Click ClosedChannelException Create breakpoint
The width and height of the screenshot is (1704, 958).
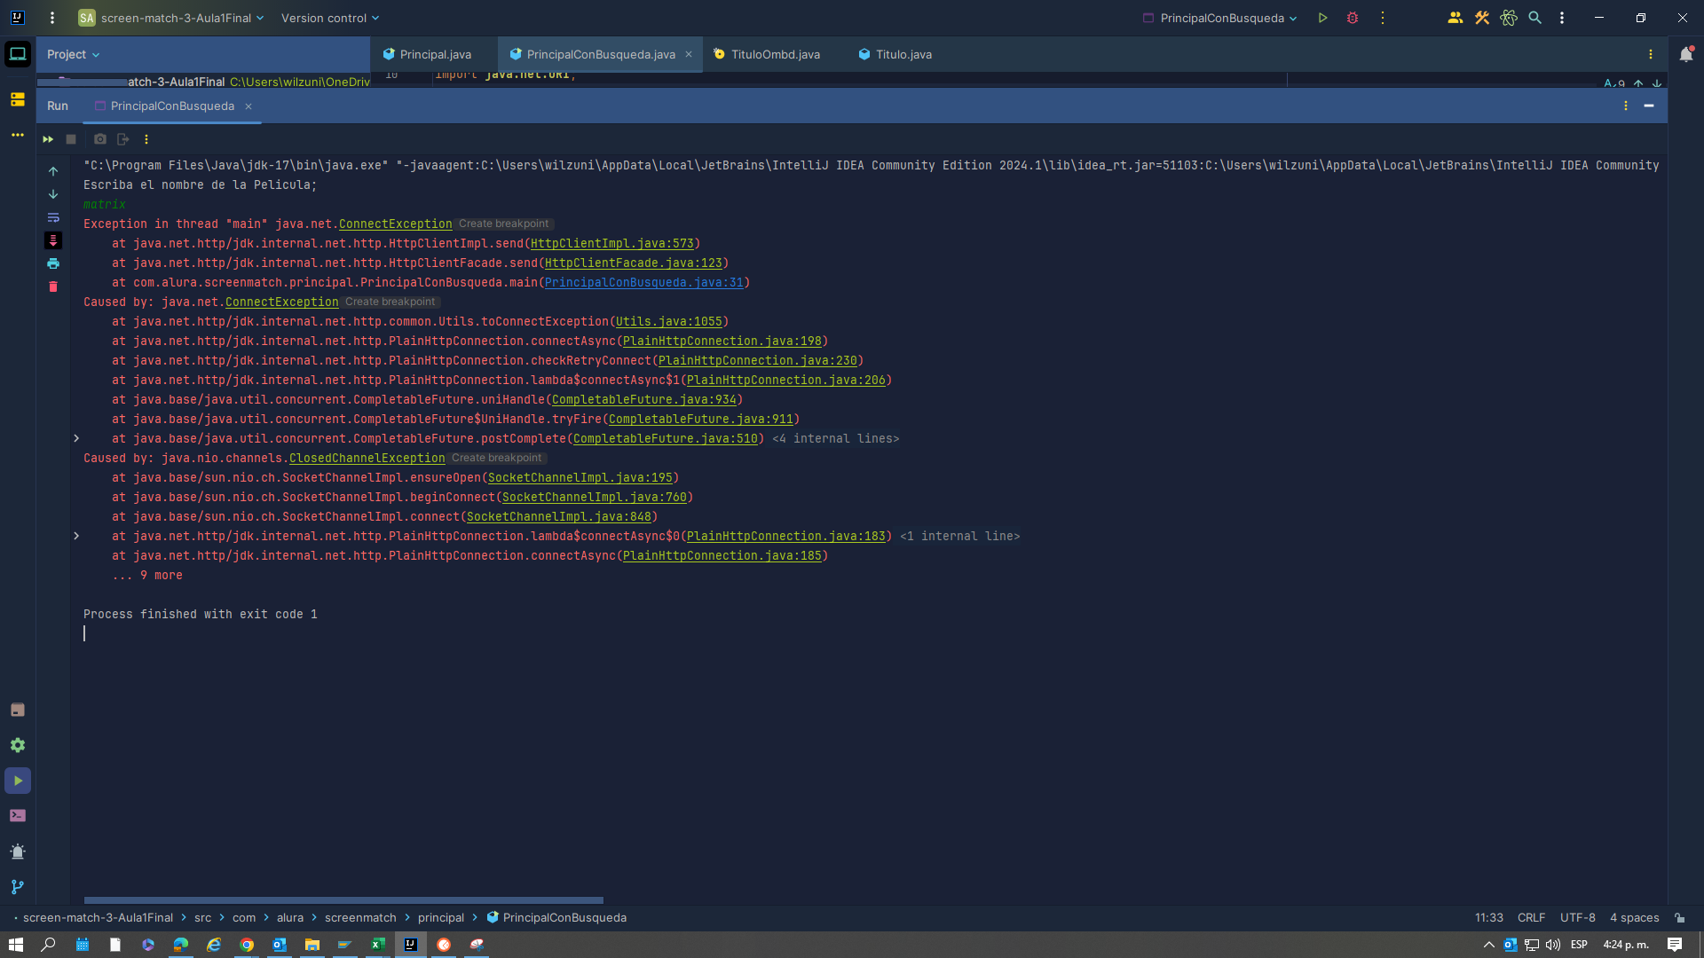[x=497, y=459]
